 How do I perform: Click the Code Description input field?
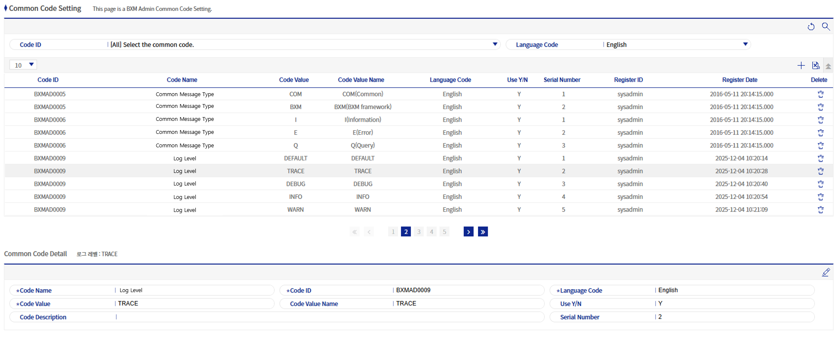pos(328,317)
